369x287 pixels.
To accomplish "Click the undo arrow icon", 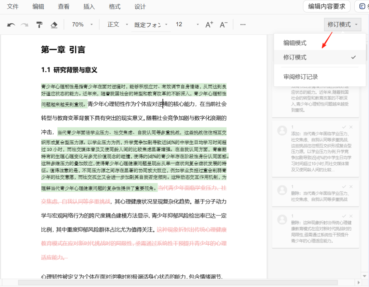I will [11, 25].
